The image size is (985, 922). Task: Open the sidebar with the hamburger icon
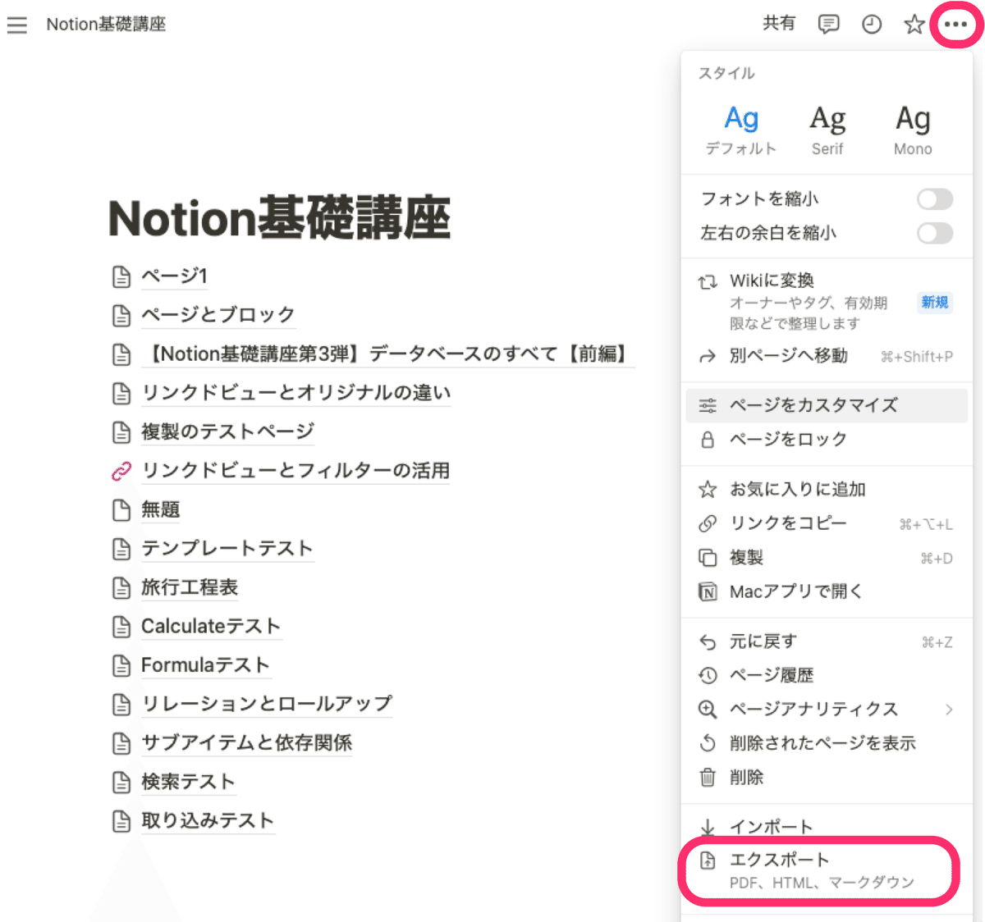(x=17, y=25)
